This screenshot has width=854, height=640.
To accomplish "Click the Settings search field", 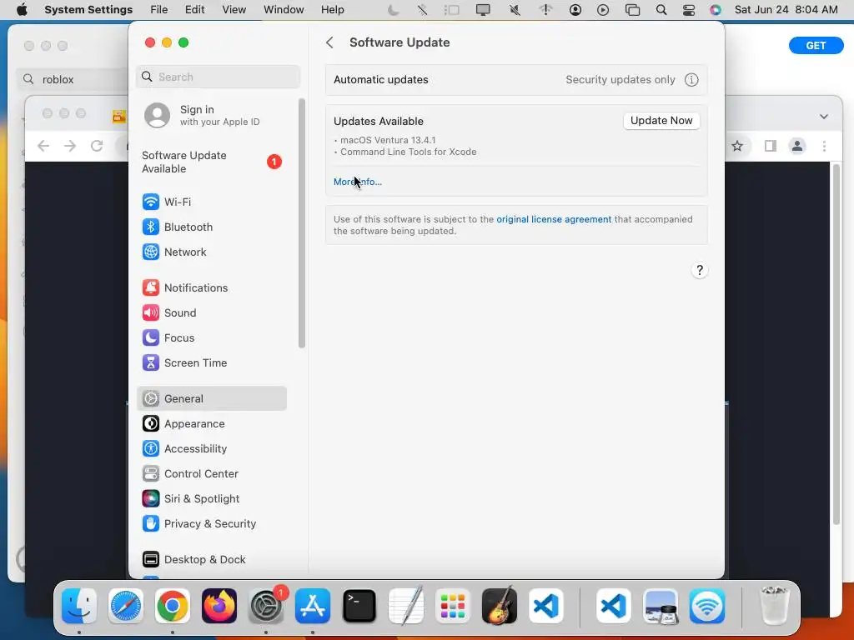I will point(218,77).
